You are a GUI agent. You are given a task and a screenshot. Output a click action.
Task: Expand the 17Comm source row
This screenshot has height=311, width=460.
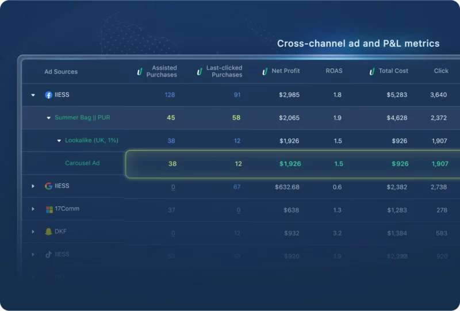tap(33, 209)
